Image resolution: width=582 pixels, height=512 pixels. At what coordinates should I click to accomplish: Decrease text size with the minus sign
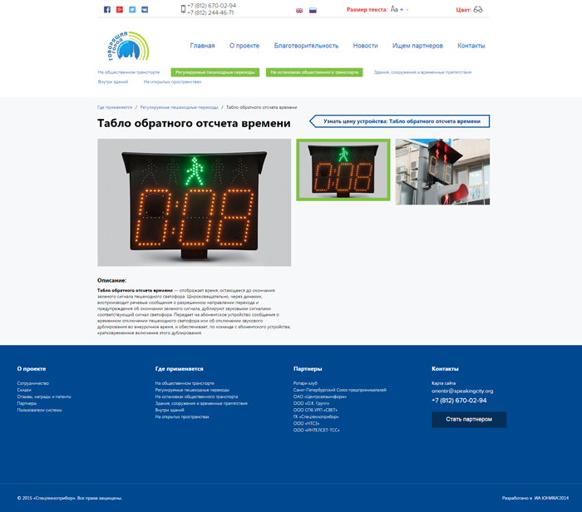tap(407, 10)
